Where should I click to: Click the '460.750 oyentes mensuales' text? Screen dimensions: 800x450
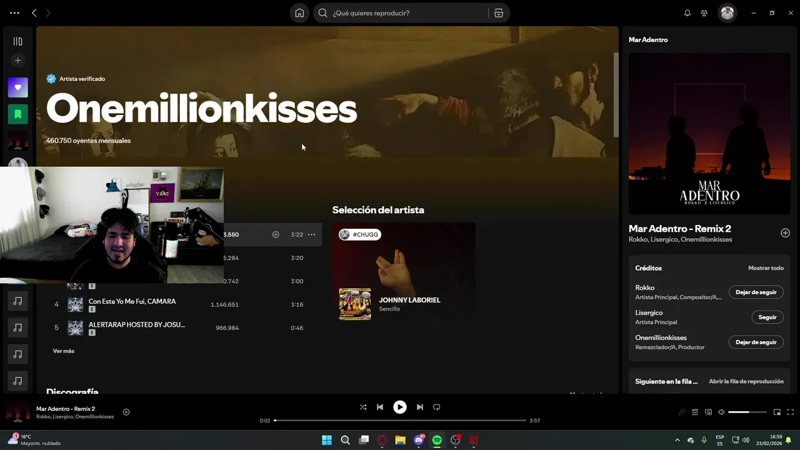(88, 141)
